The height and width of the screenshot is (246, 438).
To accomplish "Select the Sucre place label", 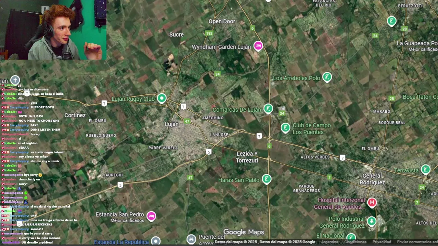I will pos(177,35).
